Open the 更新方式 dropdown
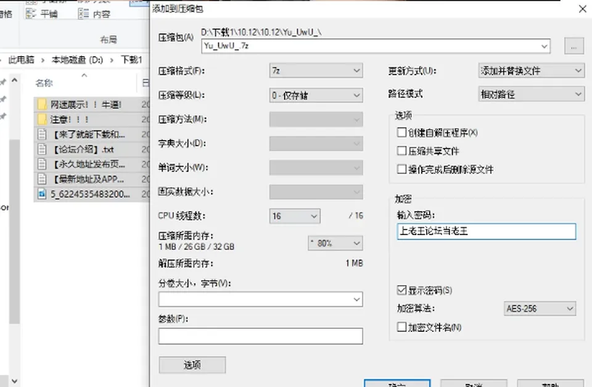592x387 pixels. pos(531,71)
